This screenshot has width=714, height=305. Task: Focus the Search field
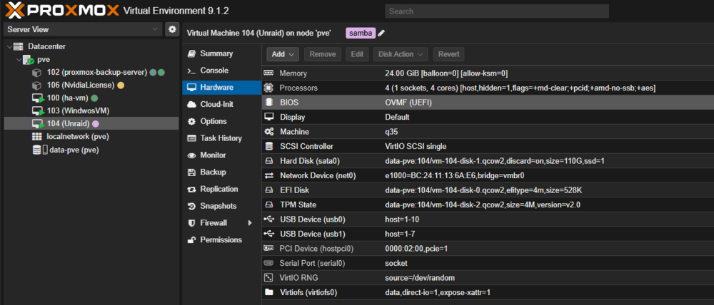tap(497, 11)
